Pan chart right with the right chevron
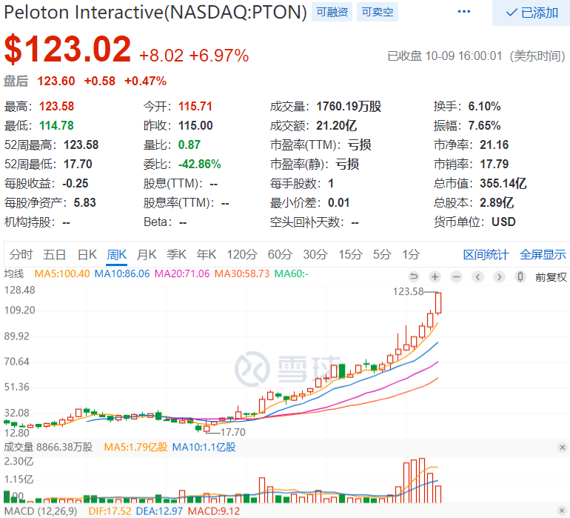Screen dimensions: 570x518 click(x=499, y=277)
